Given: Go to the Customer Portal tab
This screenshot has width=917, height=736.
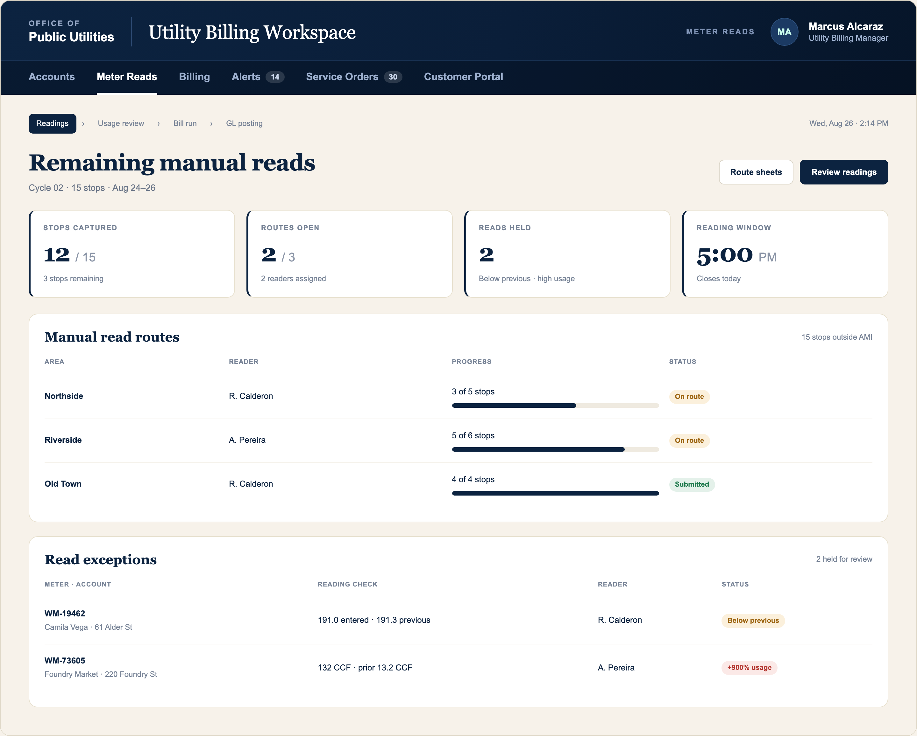Looking at the screenshot, I should [x=463, y=77].
